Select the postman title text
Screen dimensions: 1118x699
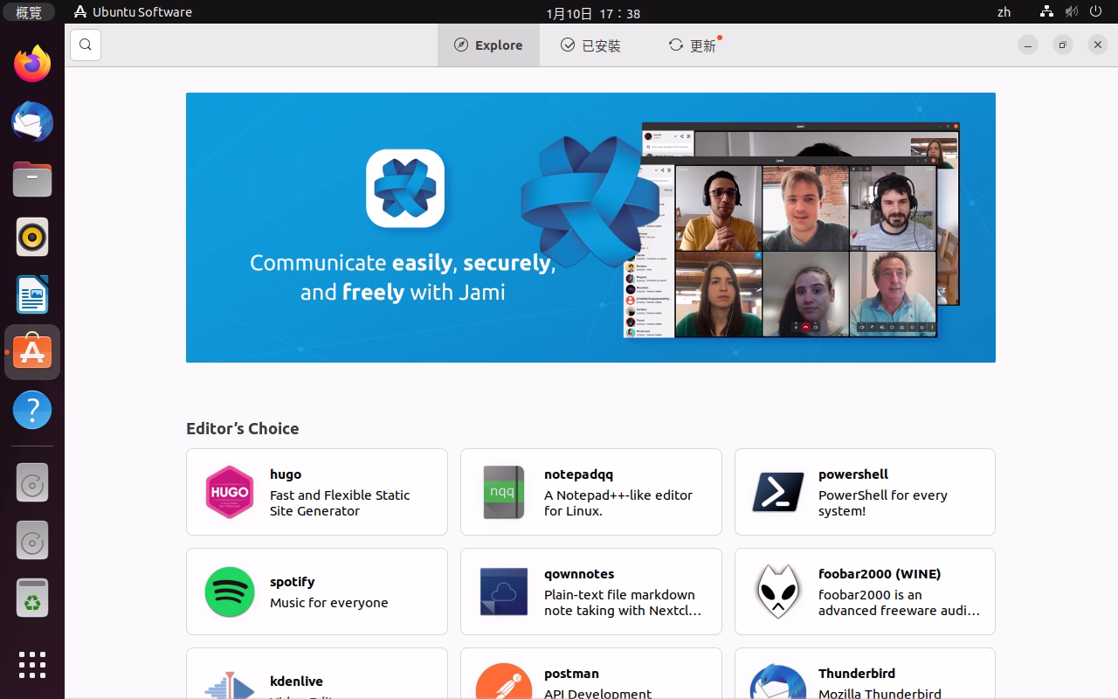tap(571, 674)
